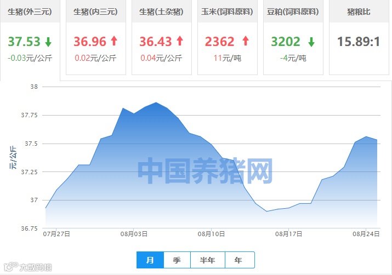This screenshot has height=275, width=392.
Task: Click the change text 0.04元/公斤
Action: coord(161,58)
